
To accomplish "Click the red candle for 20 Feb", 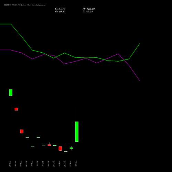I will (49, 145).
